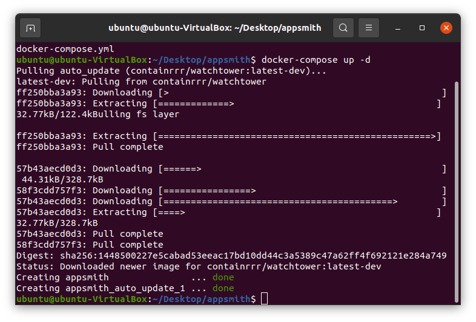This screenshot has width=476, height=322.
Task: Click the Pulling auto_update line
Action: (x=171, y=71)
